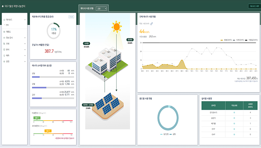
Task: Click the 조회 lookup icon in sidebar
Action: 4,44
